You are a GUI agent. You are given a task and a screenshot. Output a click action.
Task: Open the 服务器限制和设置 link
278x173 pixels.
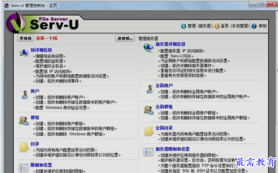[173, 149]
